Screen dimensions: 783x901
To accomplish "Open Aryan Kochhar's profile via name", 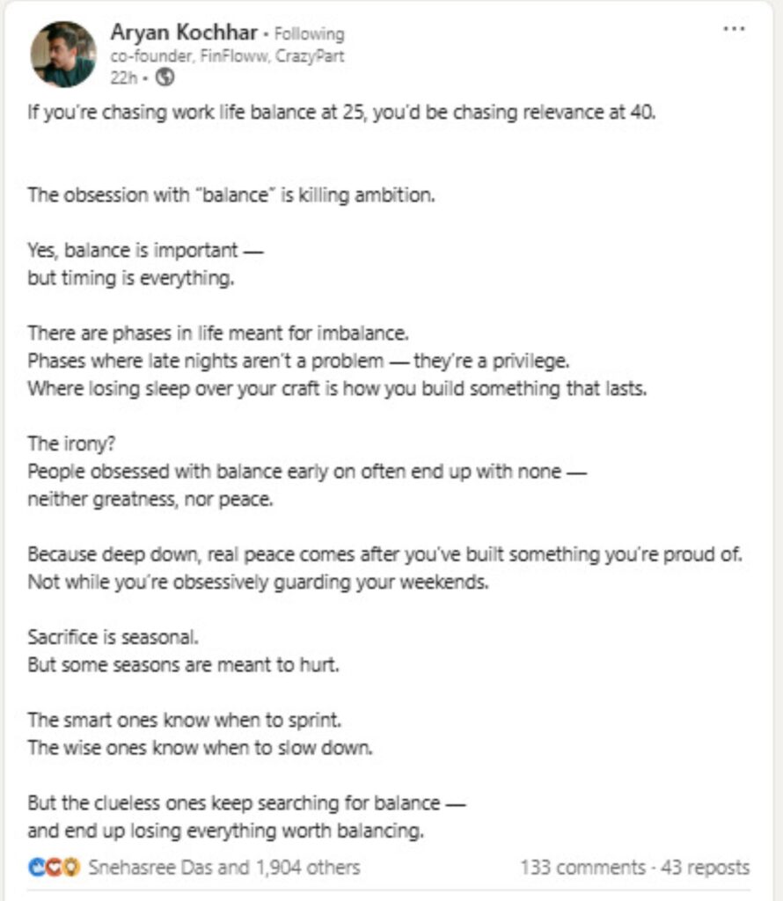I will point(184,33).
